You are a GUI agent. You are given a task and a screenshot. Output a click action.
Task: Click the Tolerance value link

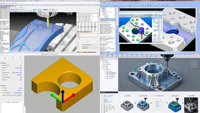19,90
